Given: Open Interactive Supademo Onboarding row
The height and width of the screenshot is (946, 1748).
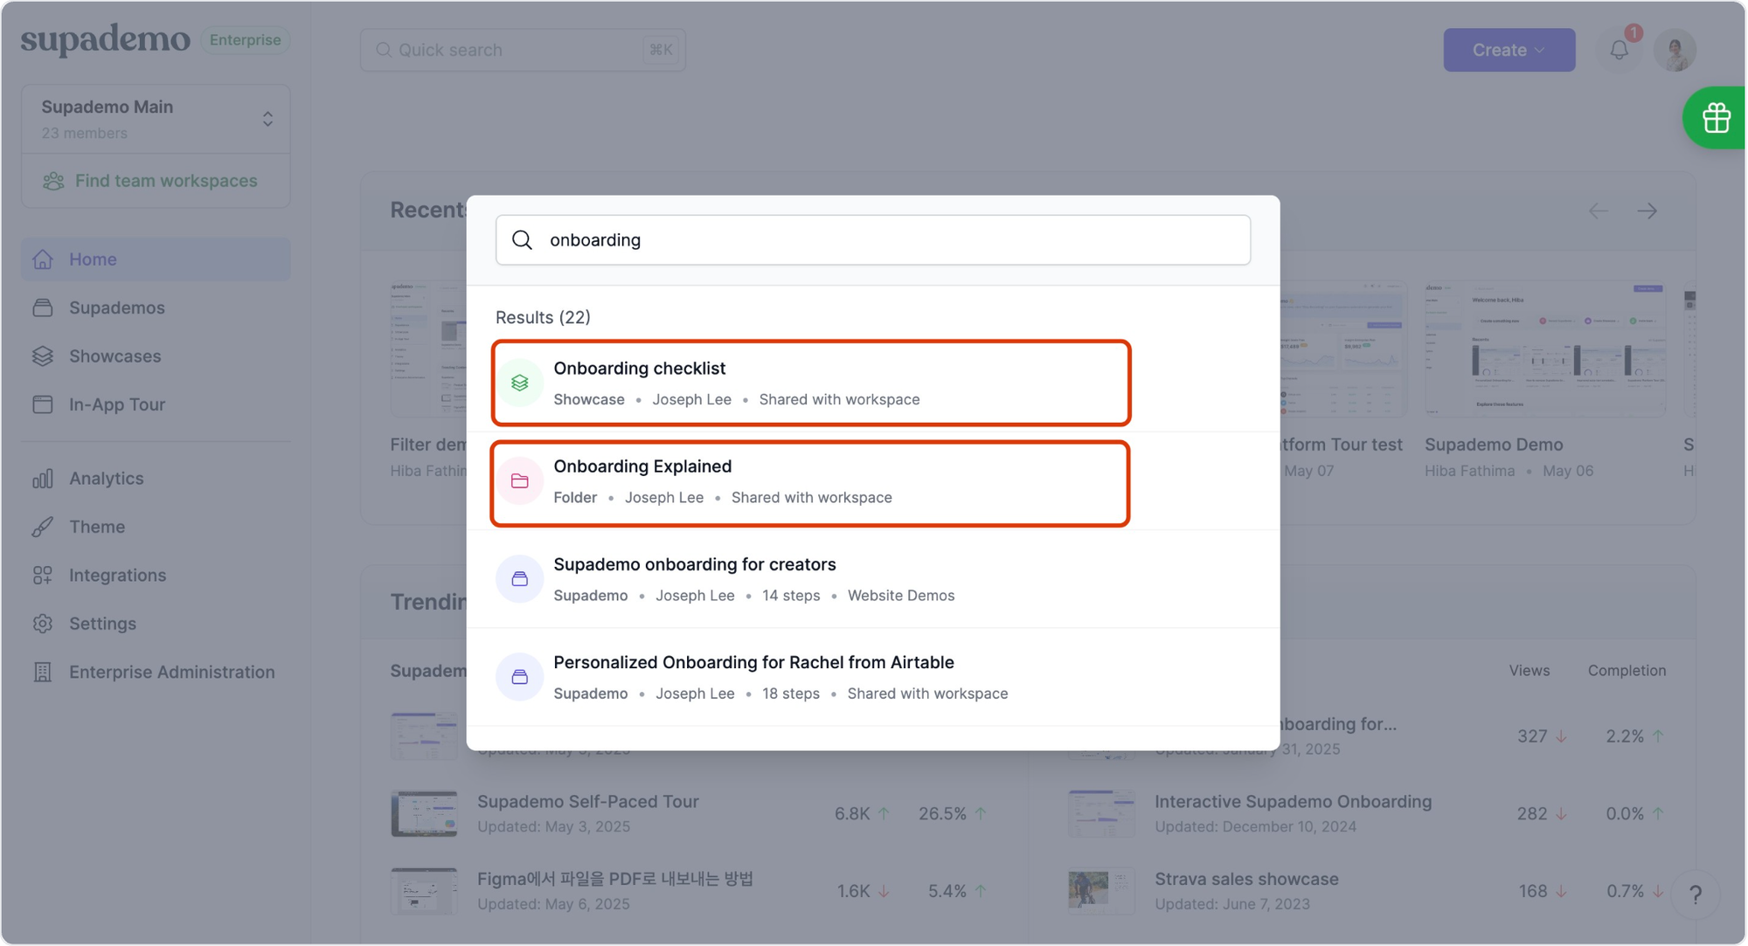Looking at the screenshot, I should (x=1368, y=813).
